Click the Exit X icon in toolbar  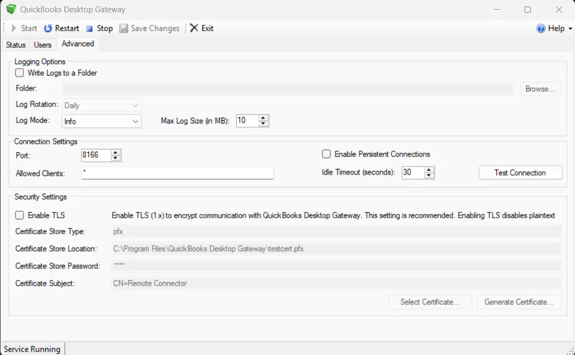pos(194,28)
